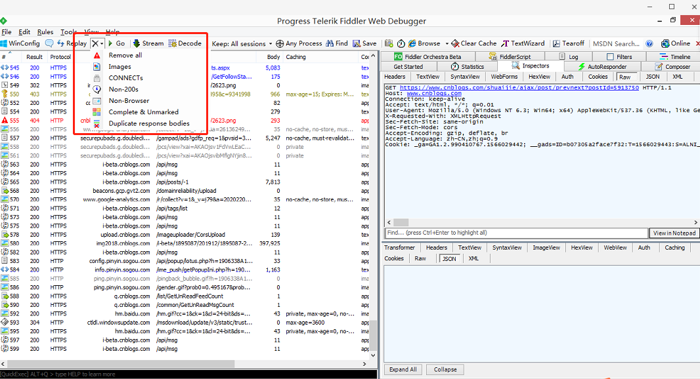700x379 pixels.
Task: Open the Browse dropdown arrow
Action: point(447,43)
